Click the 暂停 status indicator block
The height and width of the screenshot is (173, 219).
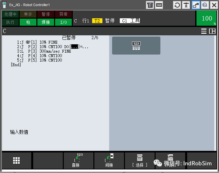click(x=46, y=14)
